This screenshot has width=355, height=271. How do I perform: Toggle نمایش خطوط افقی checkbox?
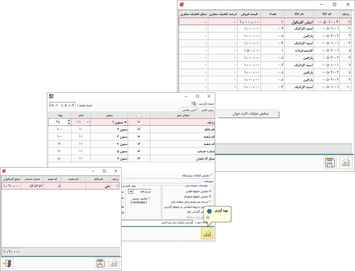pos(210,191)
